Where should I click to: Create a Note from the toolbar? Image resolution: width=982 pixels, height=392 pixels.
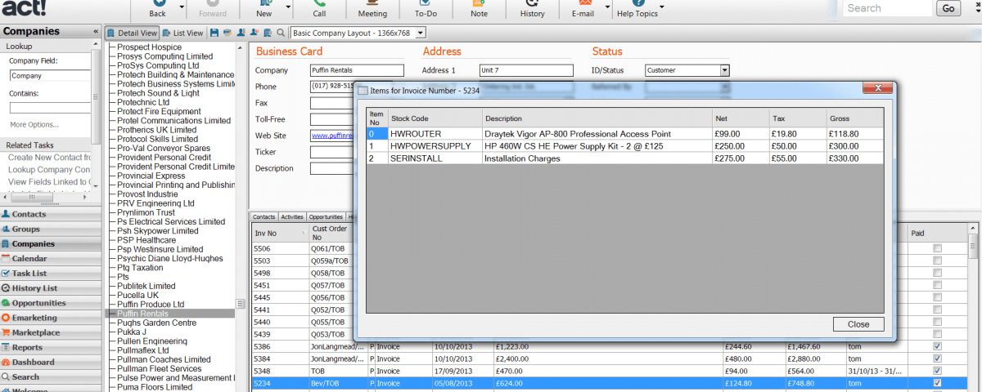[479, 9]
